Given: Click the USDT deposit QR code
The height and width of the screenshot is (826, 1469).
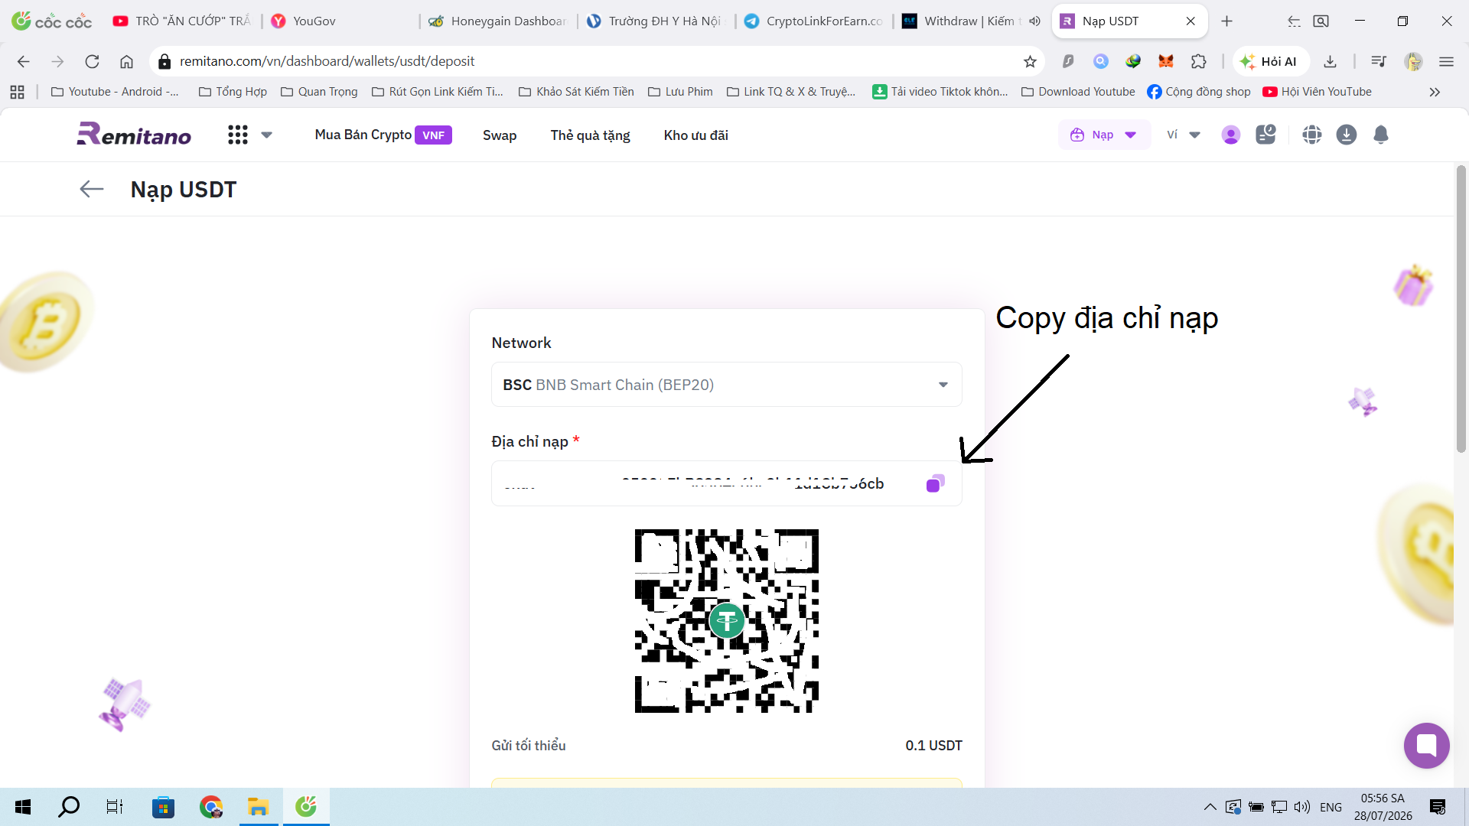Looking at the screenshot, I should click(727, 621).
